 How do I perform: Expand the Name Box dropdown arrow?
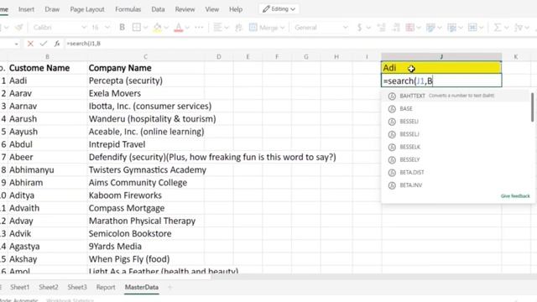(x=16, y=44)
